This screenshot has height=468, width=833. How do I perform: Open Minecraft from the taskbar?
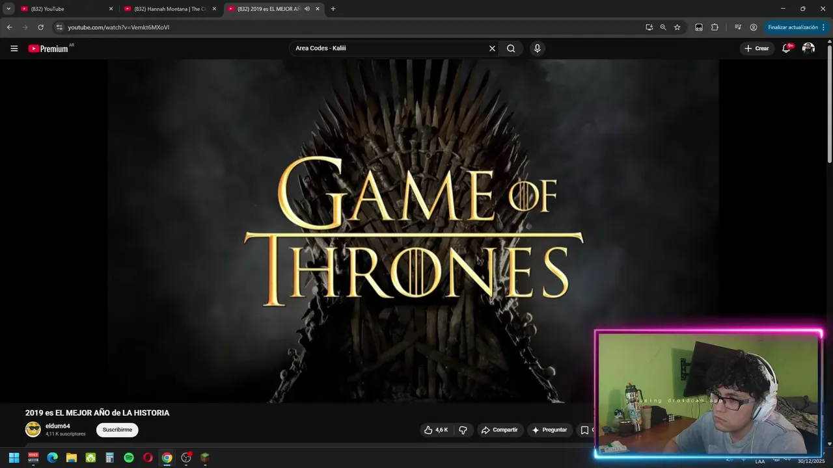click(x=205, y=458)
